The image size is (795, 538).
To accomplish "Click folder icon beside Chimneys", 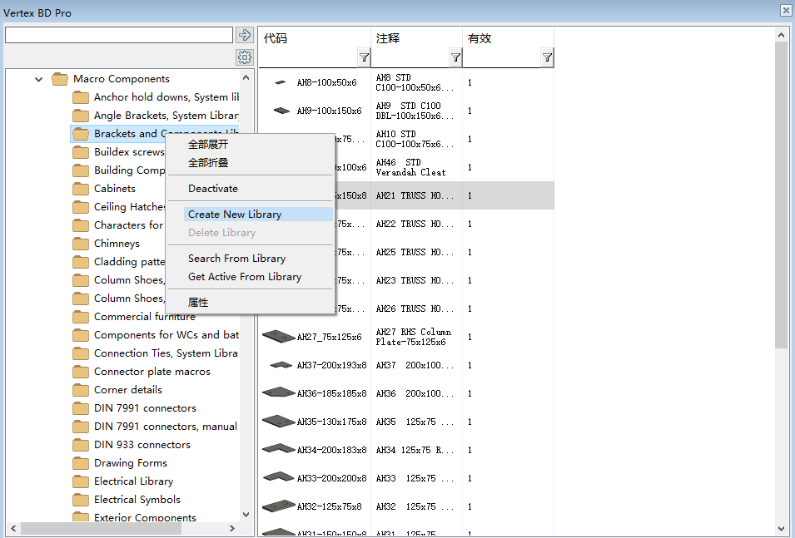I will point(80,244).
